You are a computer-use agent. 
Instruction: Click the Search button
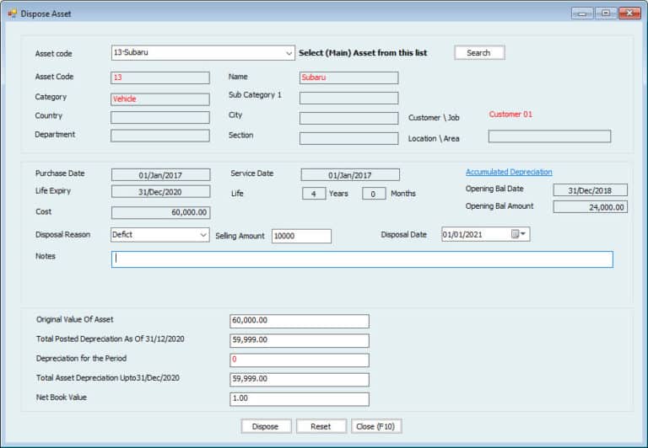click(478, 53)
